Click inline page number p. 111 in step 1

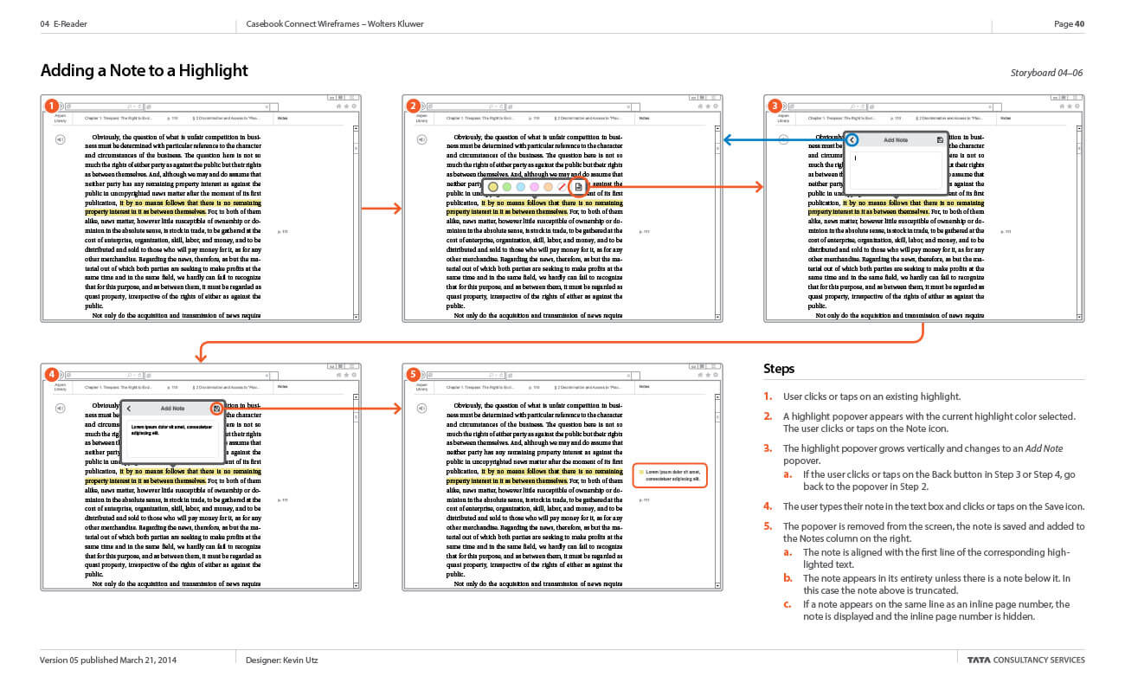(x=283, y=232)
